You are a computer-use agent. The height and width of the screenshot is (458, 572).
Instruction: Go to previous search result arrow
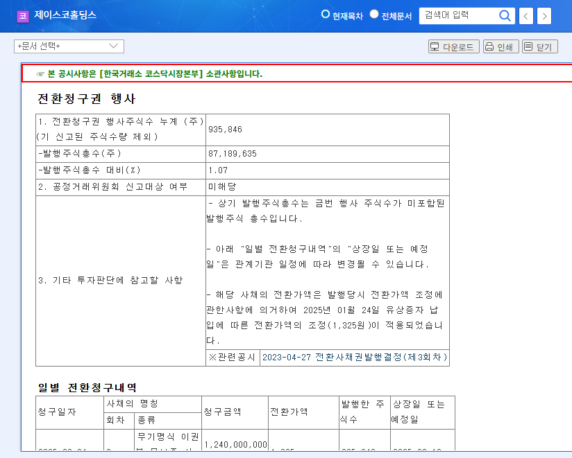pyautogui.click(x=525, y=16)
